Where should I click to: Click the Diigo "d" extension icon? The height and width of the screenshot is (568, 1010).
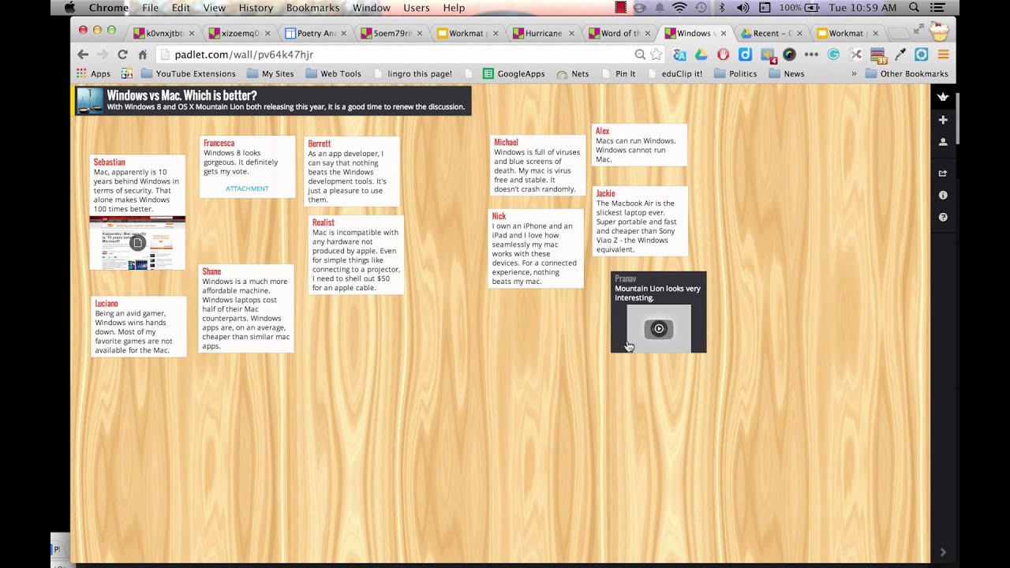745,54
